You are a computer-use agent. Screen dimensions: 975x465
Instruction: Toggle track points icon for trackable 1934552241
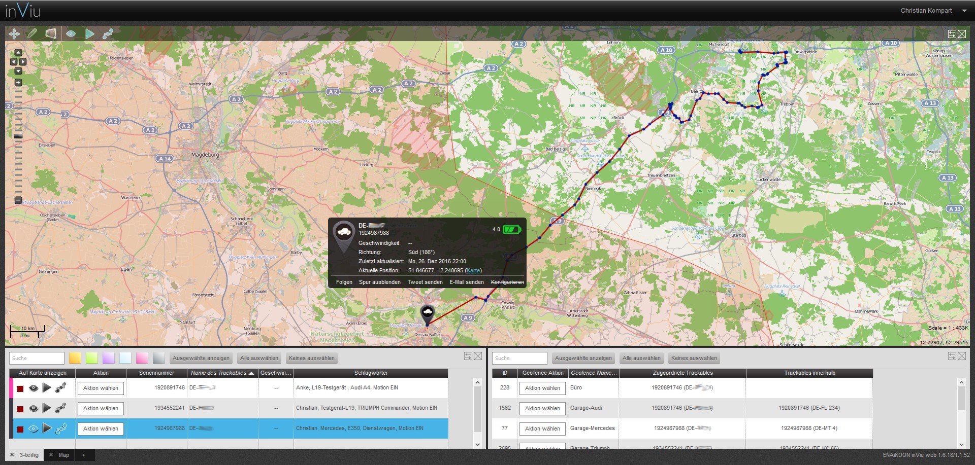[x=61, y=408]
